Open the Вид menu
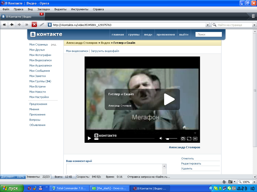Image resolution: width=257 pixels, height=192 pixels. [x=30, y=9]
